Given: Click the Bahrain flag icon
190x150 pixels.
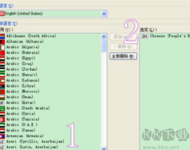Looking at the screenshot, I should pyautogui.click(x=2, y=53).
